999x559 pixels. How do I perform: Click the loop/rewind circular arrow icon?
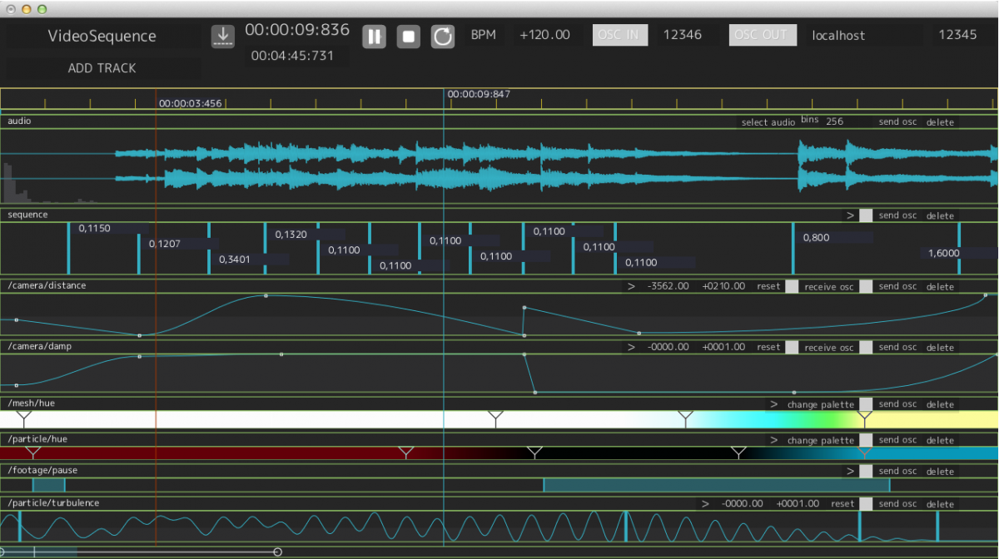pyautogui.click(x=443, y=37)
